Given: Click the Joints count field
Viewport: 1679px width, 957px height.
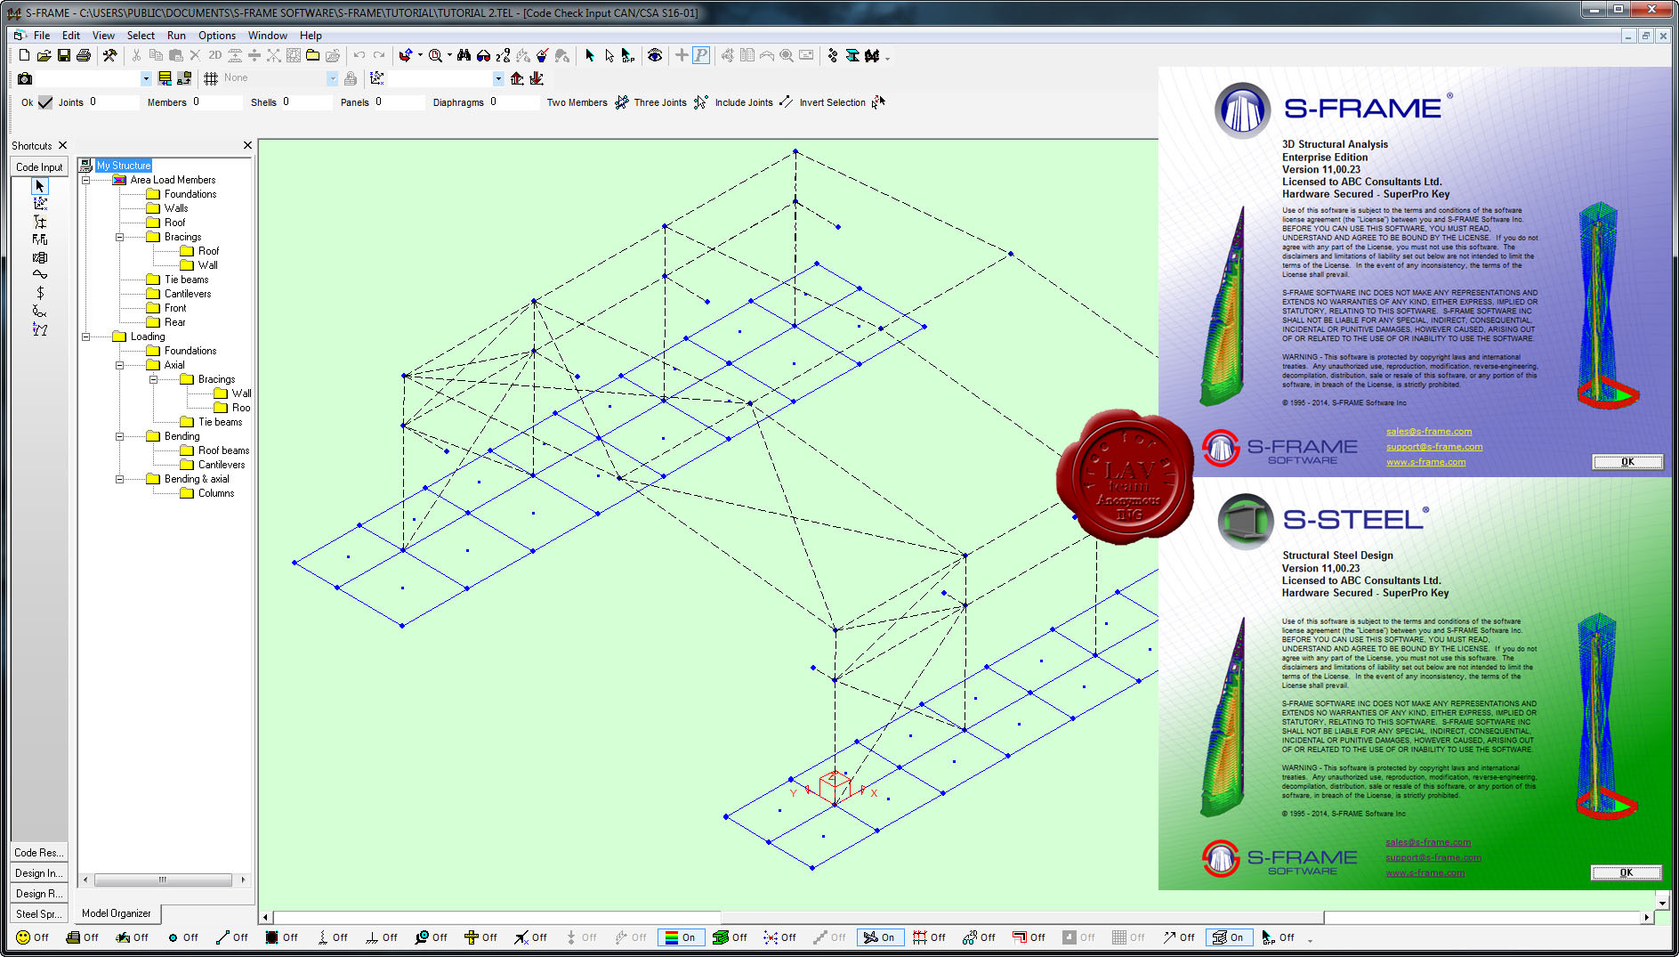Looking at the screenshot, I should (x=113, y=102).
